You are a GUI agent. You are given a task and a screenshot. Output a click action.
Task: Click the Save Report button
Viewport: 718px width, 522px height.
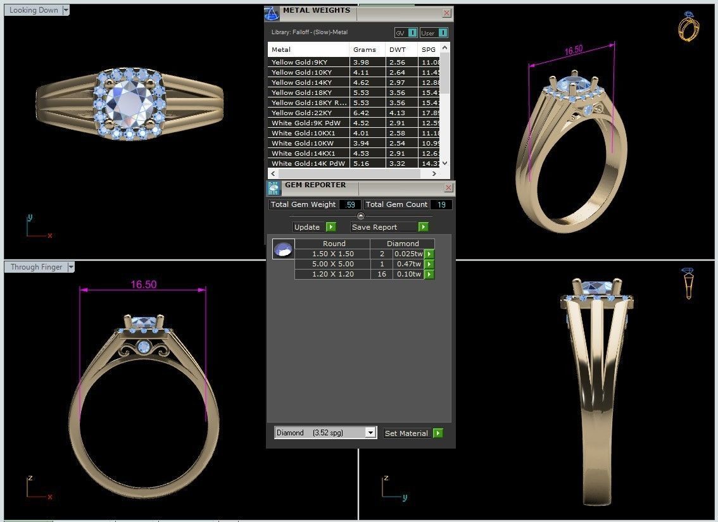click(x=384, y=227)
